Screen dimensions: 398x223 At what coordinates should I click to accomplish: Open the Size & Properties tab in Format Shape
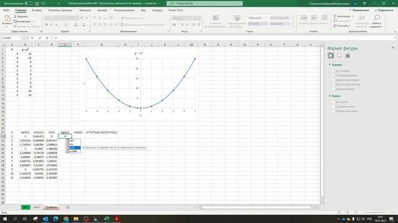coord(348,56)
